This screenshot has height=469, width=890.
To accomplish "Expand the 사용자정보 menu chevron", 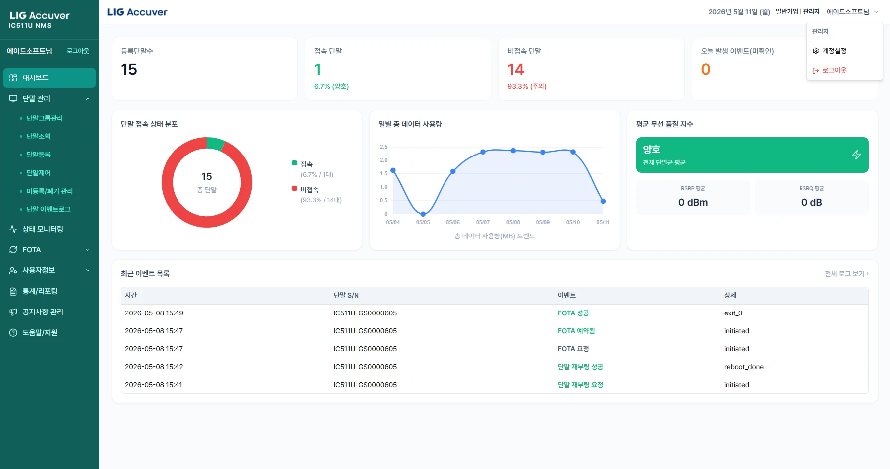I will [88, 270].
